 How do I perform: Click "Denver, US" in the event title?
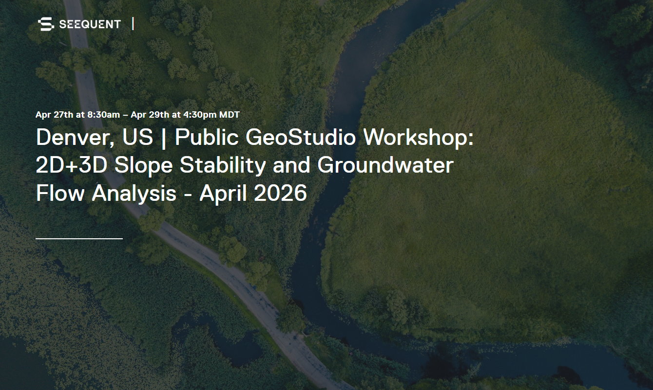[x=94, y=138]
